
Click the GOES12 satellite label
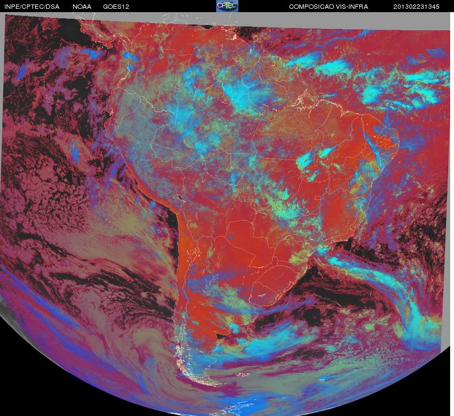pos(116,7)
